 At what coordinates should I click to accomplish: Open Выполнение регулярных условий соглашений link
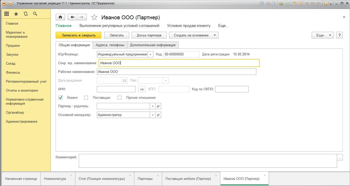(x=119, y=26)
